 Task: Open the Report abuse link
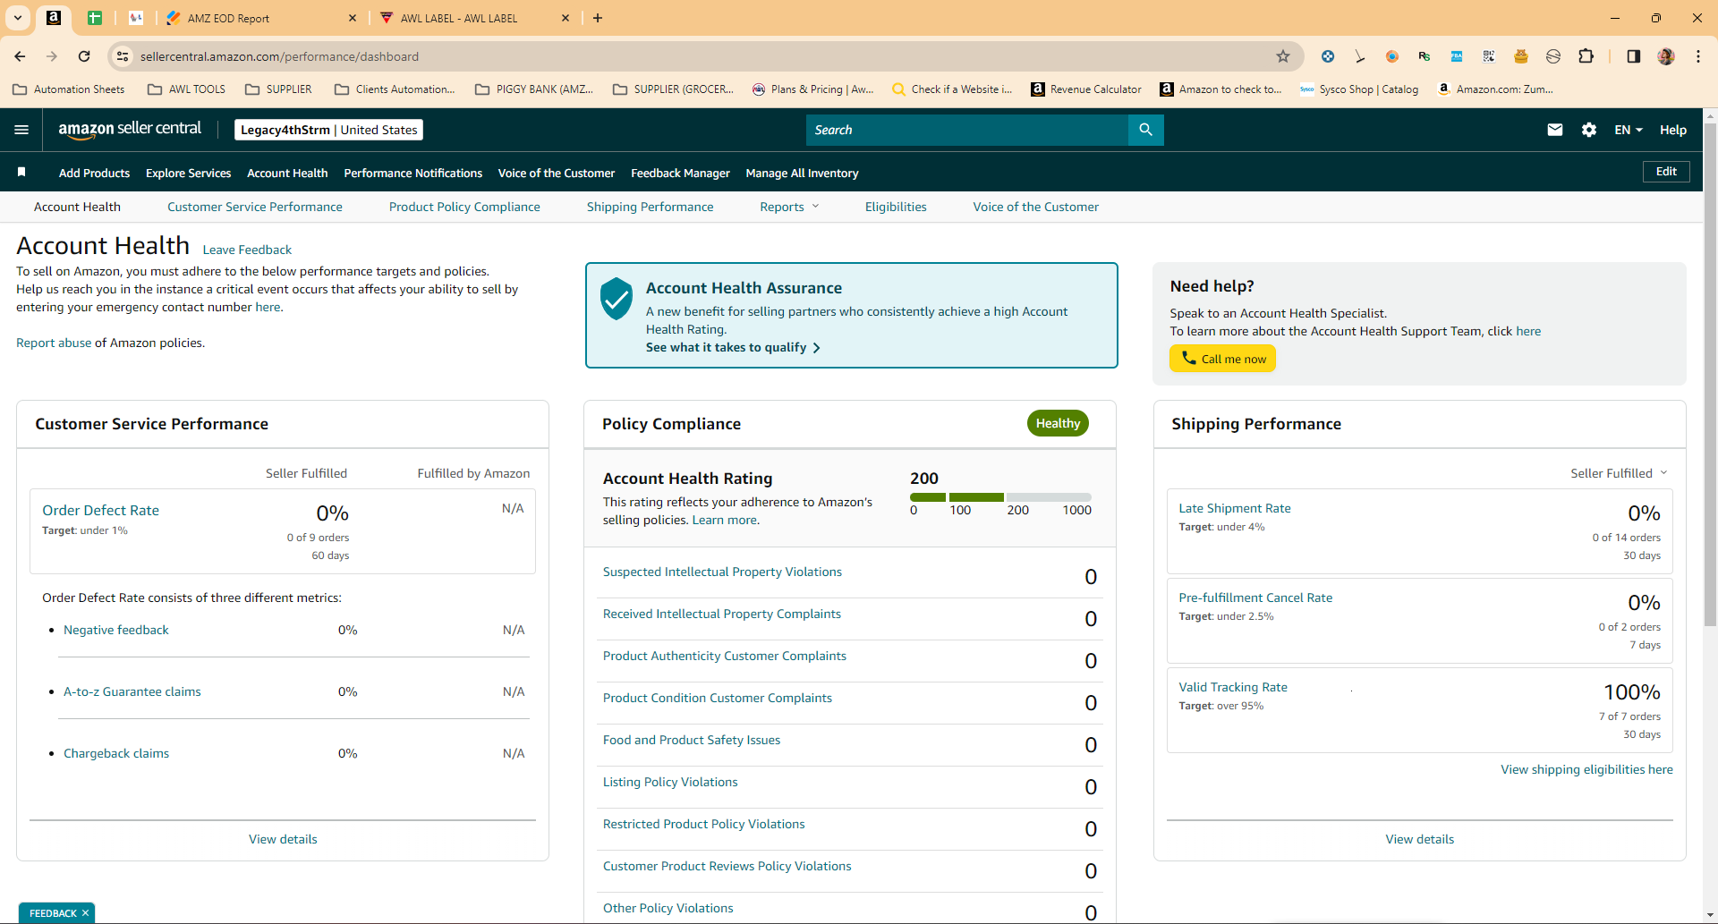coord(54,343)
